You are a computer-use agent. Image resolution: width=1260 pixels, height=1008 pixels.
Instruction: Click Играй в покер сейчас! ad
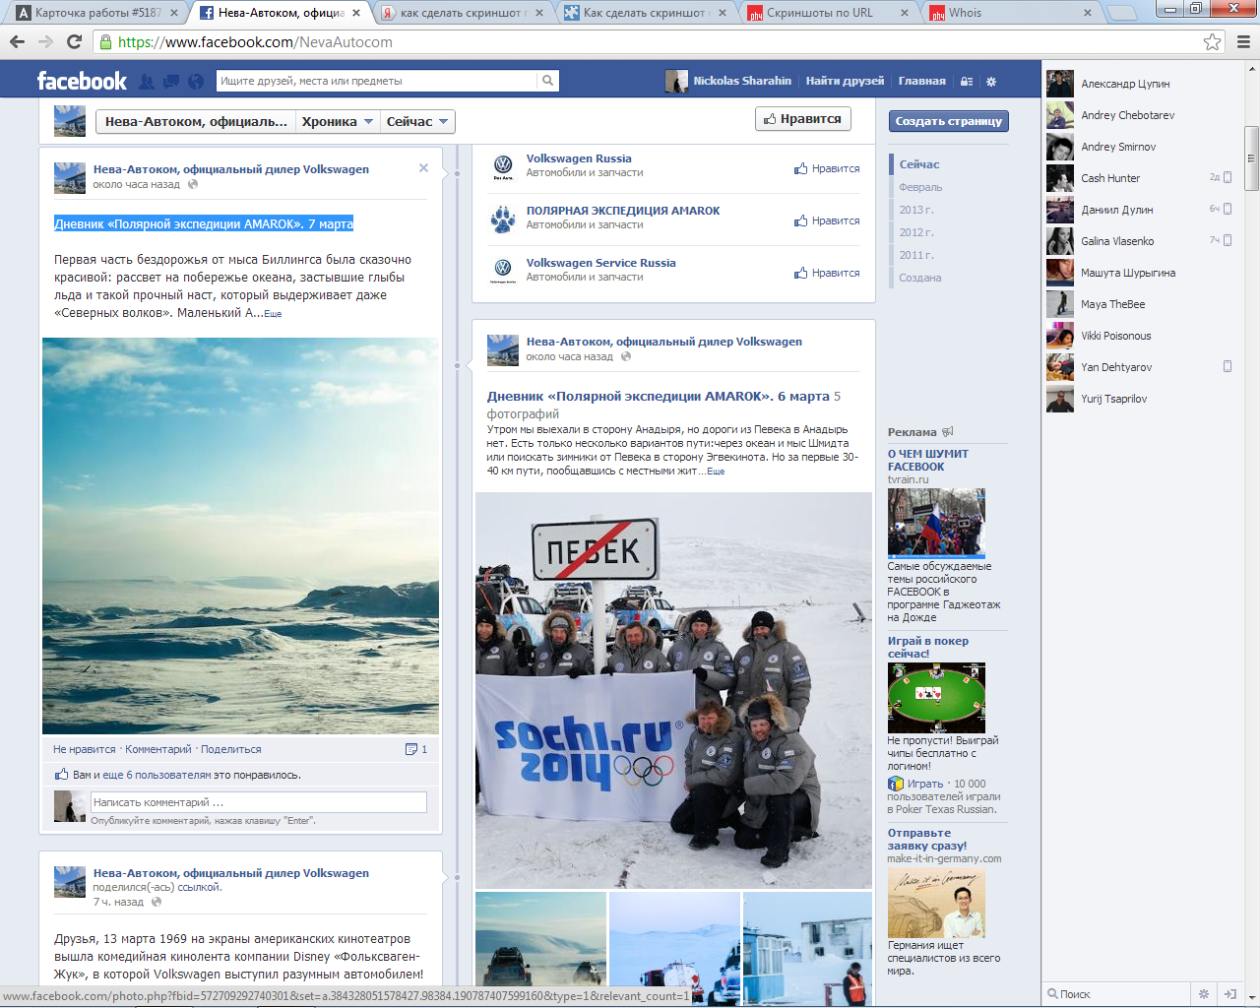tap(928, 647)
